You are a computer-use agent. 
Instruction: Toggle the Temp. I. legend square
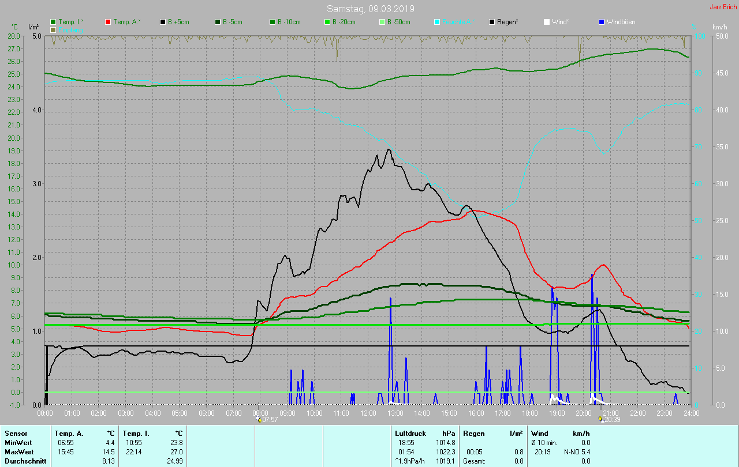click(x=53, y=22)
